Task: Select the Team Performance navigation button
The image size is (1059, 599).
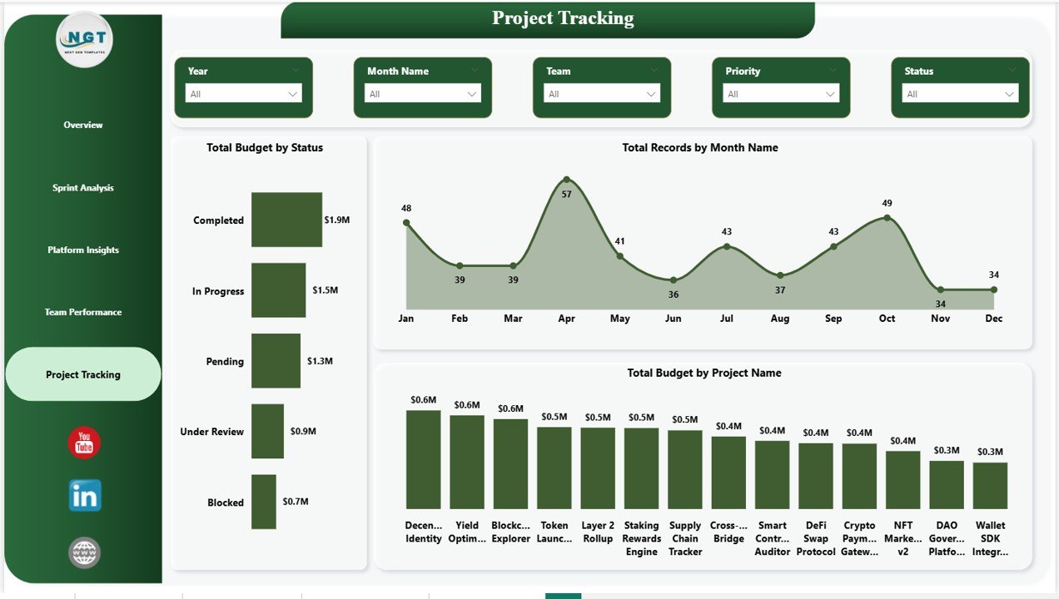Action: click(x=82, y=312)
